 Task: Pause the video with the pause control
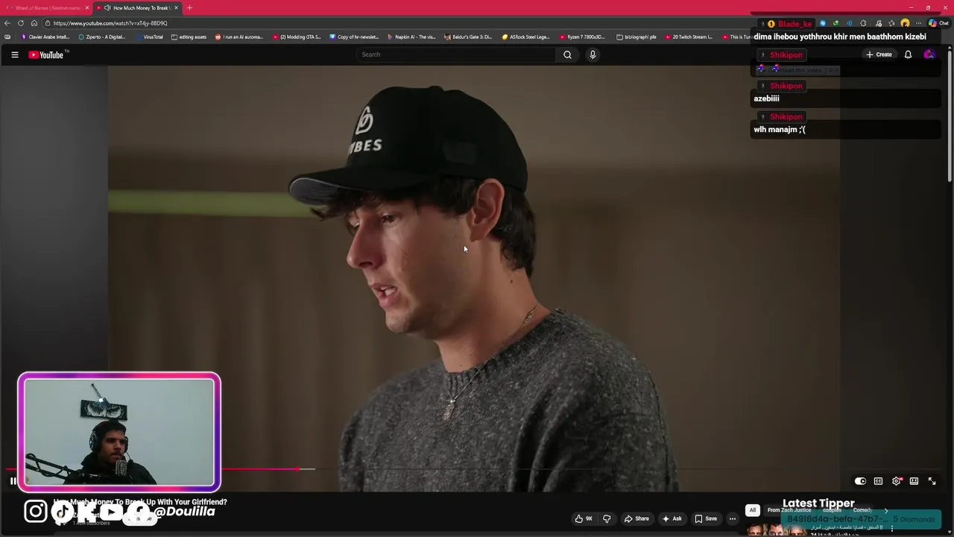point(13,481)
